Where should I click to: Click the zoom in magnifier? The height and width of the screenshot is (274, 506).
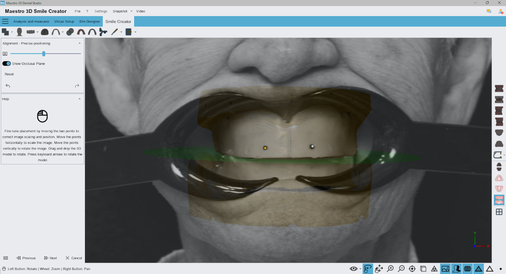point(390,269)
